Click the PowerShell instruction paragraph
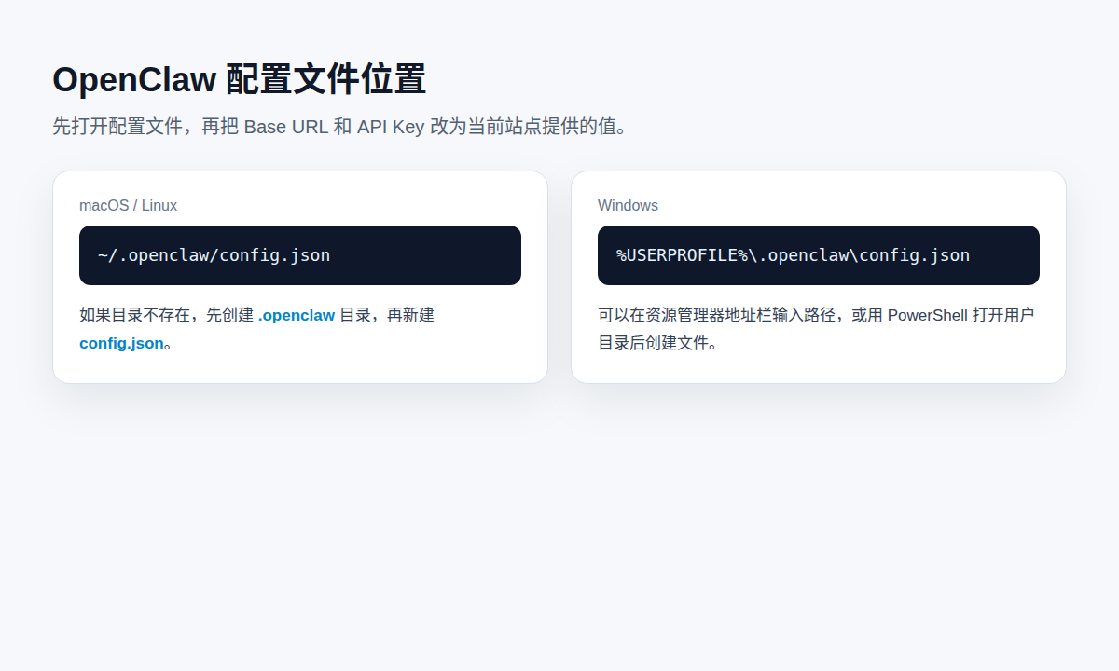 click(816, 329)
